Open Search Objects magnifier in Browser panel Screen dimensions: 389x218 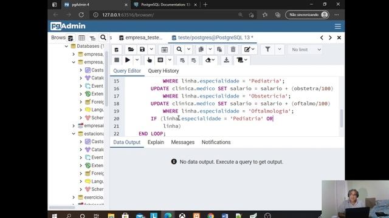pyautogui.click(x=103, y=38)
